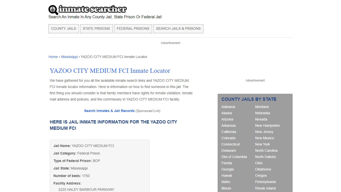The image size is (341, 192).
Task: Open Dist.of Columbia jails link
Action: point(234,157)
